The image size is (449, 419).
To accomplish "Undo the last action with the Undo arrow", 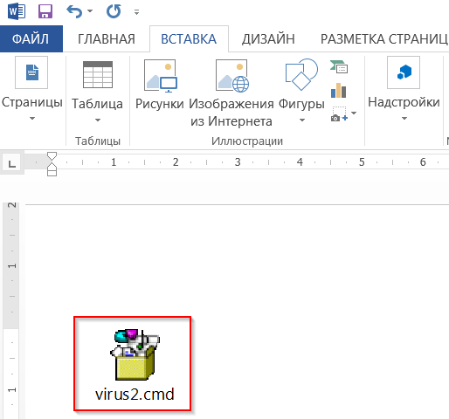I will point(74,11).
